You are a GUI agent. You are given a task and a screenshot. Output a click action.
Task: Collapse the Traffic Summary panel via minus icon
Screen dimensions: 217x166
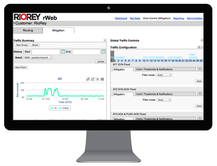[x=105, y=40]
